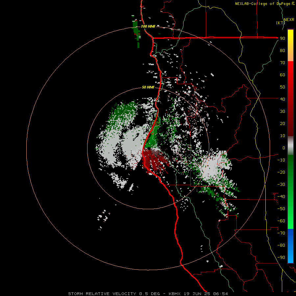Select the -30 scale label
Image resolution: width=296 pixels, height=296 pixels.
tap(281, 185)
